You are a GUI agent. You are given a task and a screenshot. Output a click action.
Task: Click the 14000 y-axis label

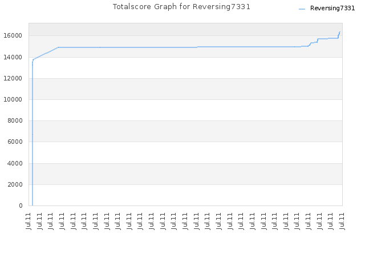click(x=13, y=57)
